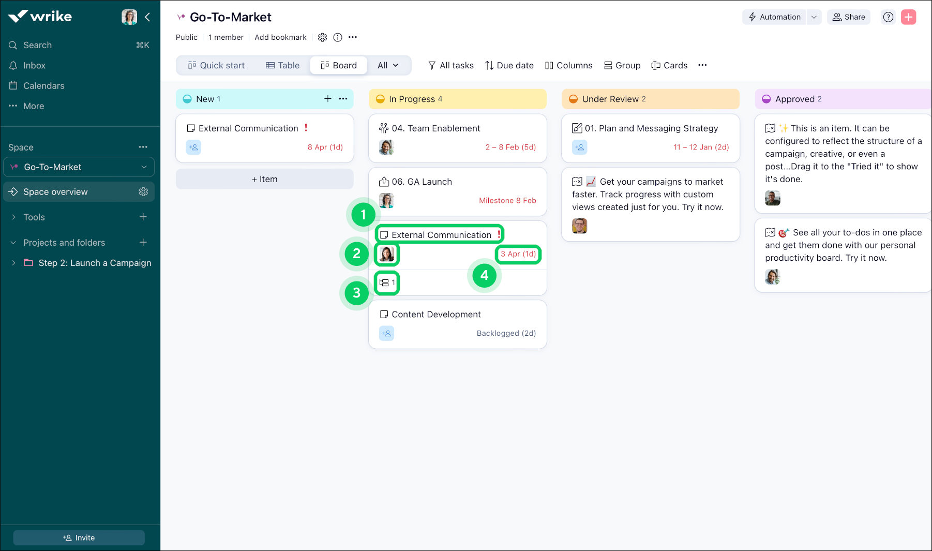Click the subitems icon on External Communication card
The width and height of the screenshot is (932, 551).
pos(387,282)
